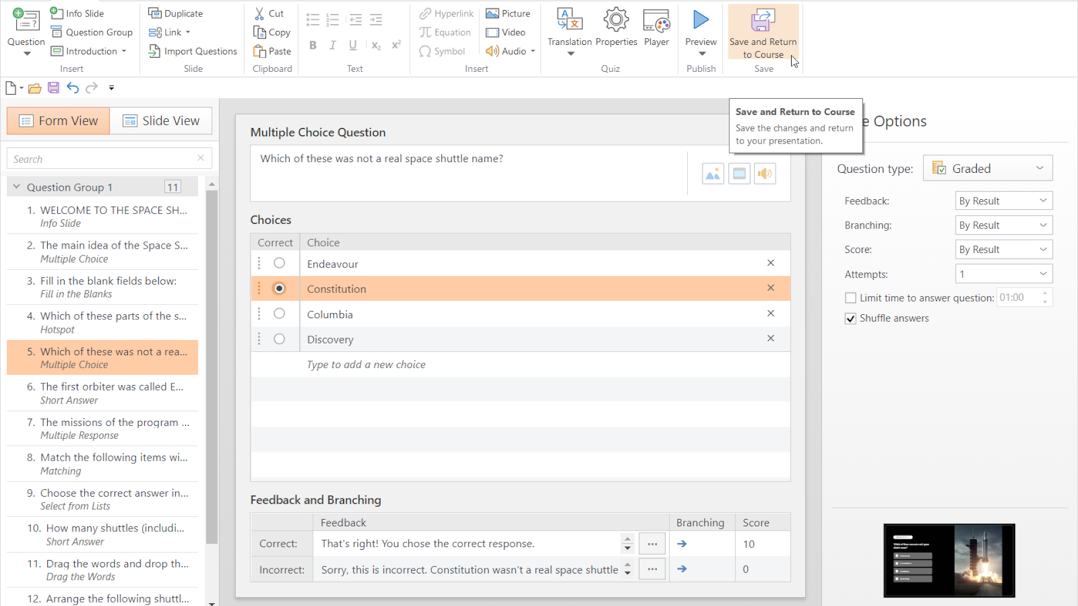This screenshot has height=606, width=1078.
Task: Open the Link dropdown
Action: pos(170,32)
